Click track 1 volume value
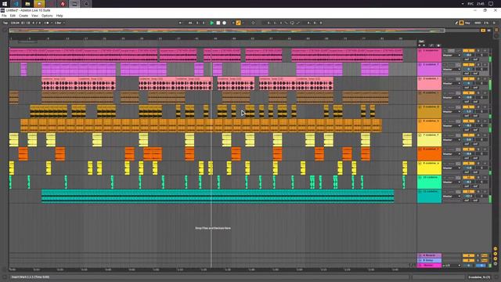 (468, 56)
